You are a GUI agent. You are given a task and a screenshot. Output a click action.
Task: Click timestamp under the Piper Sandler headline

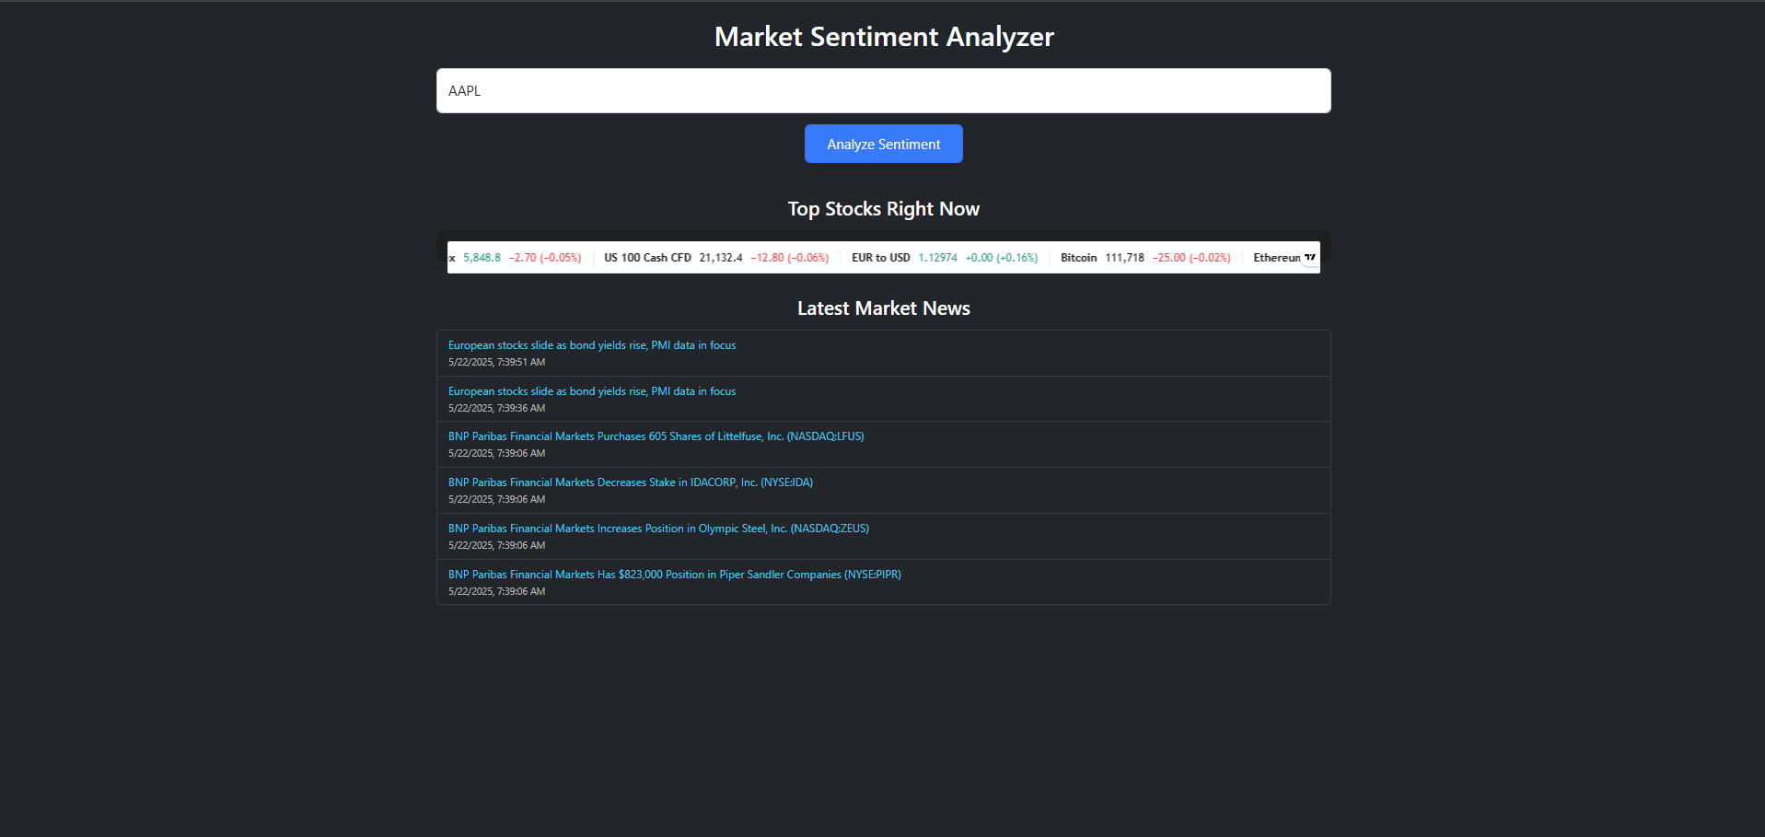coord(496,592)
